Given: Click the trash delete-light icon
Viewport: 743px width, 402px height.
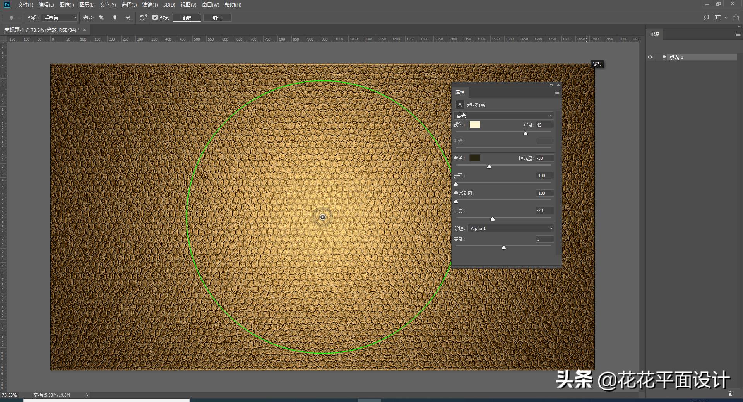Looking at the screenshot, I should (x=730, y=393).
